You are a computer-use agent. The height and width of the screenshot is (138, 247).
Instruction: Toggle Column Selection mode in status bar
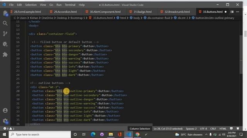(140, 129)
